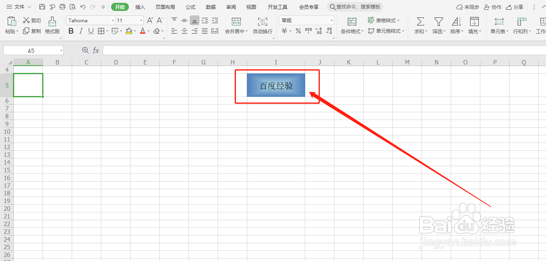Undo the last action
546x261 pixels.
pos(83,7)
